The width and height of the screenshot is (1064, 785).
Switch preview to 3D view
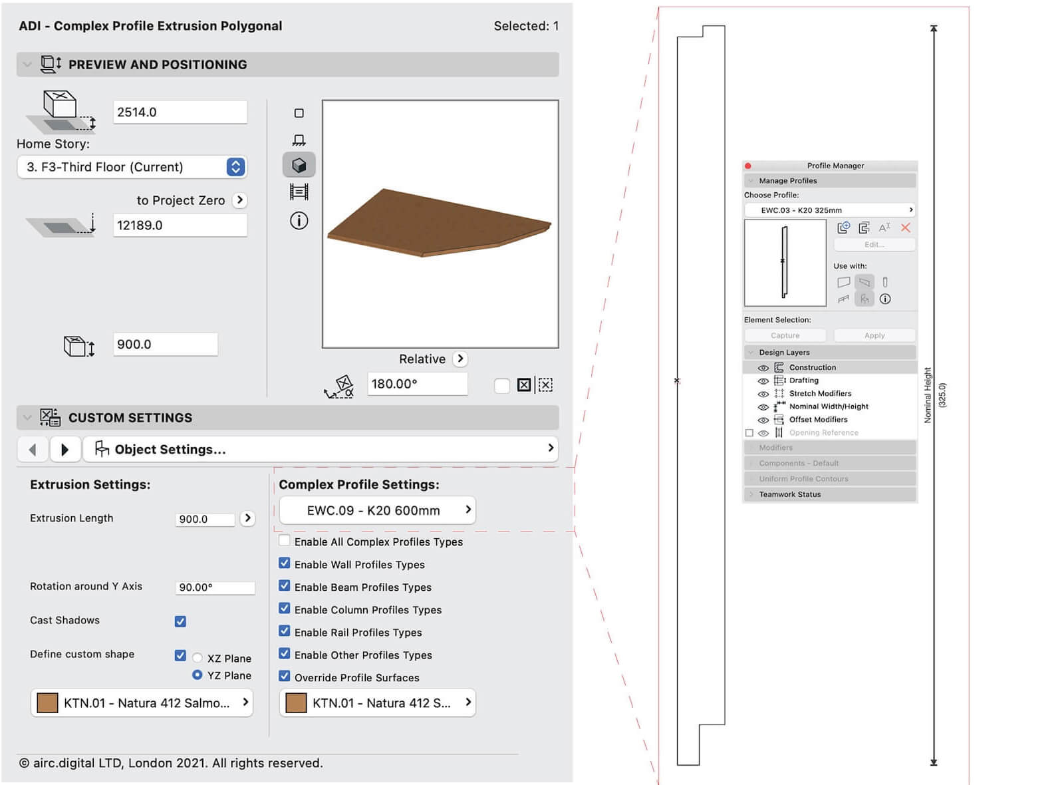coord(299,165)
